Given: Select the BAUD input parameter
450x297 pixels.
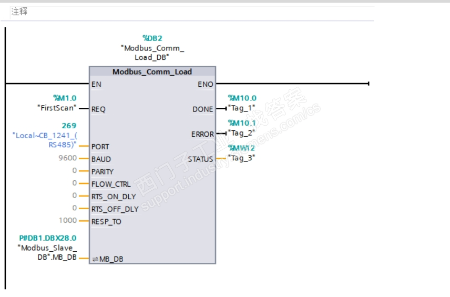Looking at the screenshot, I should pyautogui.click(x=101, y=159).
